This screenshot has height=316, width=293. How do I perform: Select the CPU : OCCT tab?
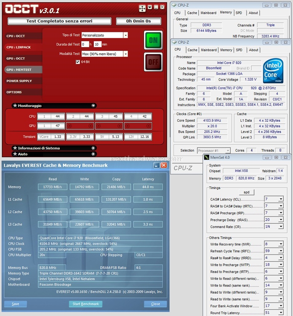click(x=23, y=36)
